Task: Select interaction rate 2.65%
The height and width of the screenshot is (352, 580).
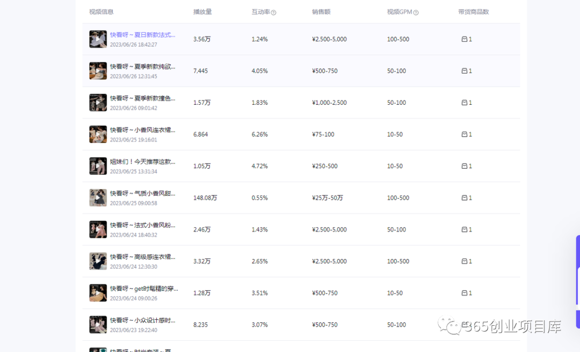Action: point(260,261)
